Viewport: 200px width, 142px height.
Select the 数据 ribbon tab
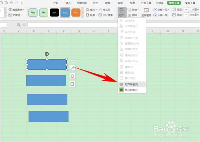click(x=108, y=3)
